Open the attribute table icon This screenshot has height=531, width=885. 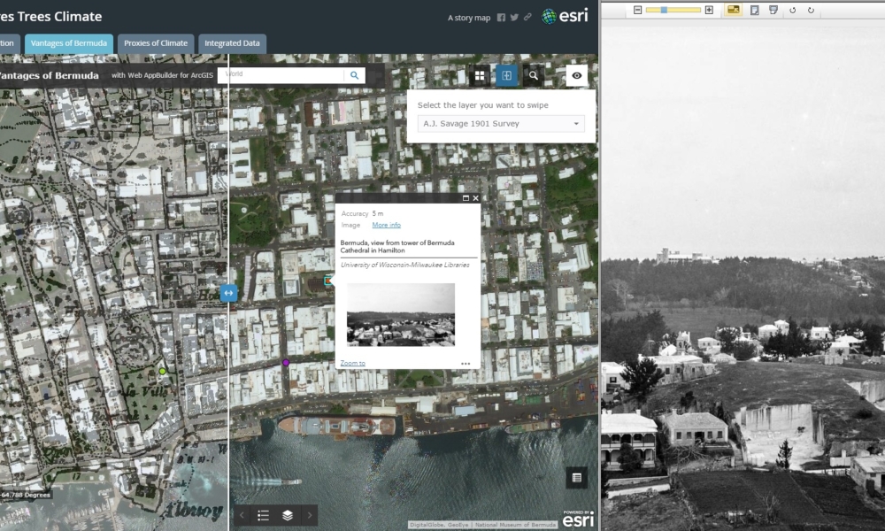(576, 478)
